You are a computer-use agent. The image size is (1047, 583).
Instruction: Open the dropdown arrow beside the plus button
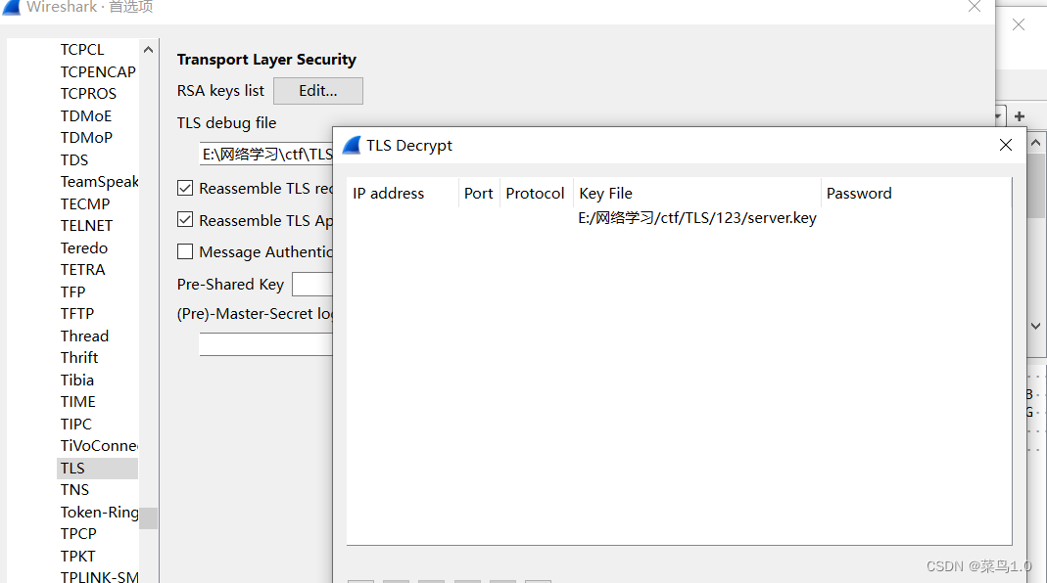pos(996,115)
